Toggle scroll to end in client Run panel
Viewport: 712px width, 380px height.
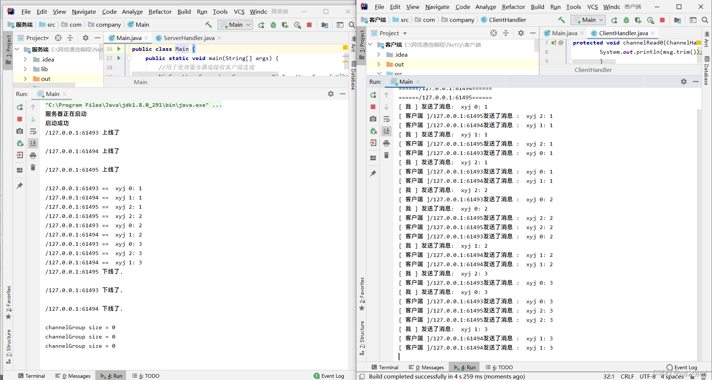coord(386,131)
